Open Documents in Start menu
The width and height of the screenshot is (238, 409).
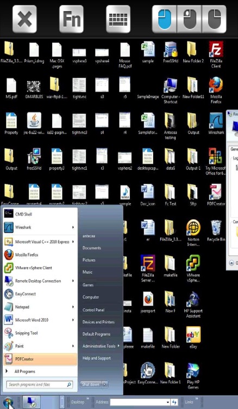point(92,248)
